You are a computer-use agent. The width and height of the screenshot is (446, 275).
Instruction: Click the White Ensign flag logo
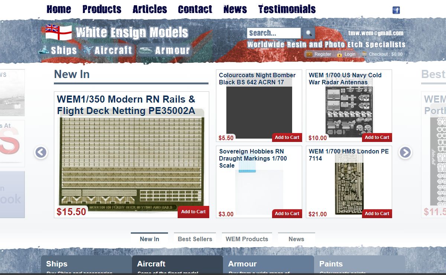[x=59, y=32]
